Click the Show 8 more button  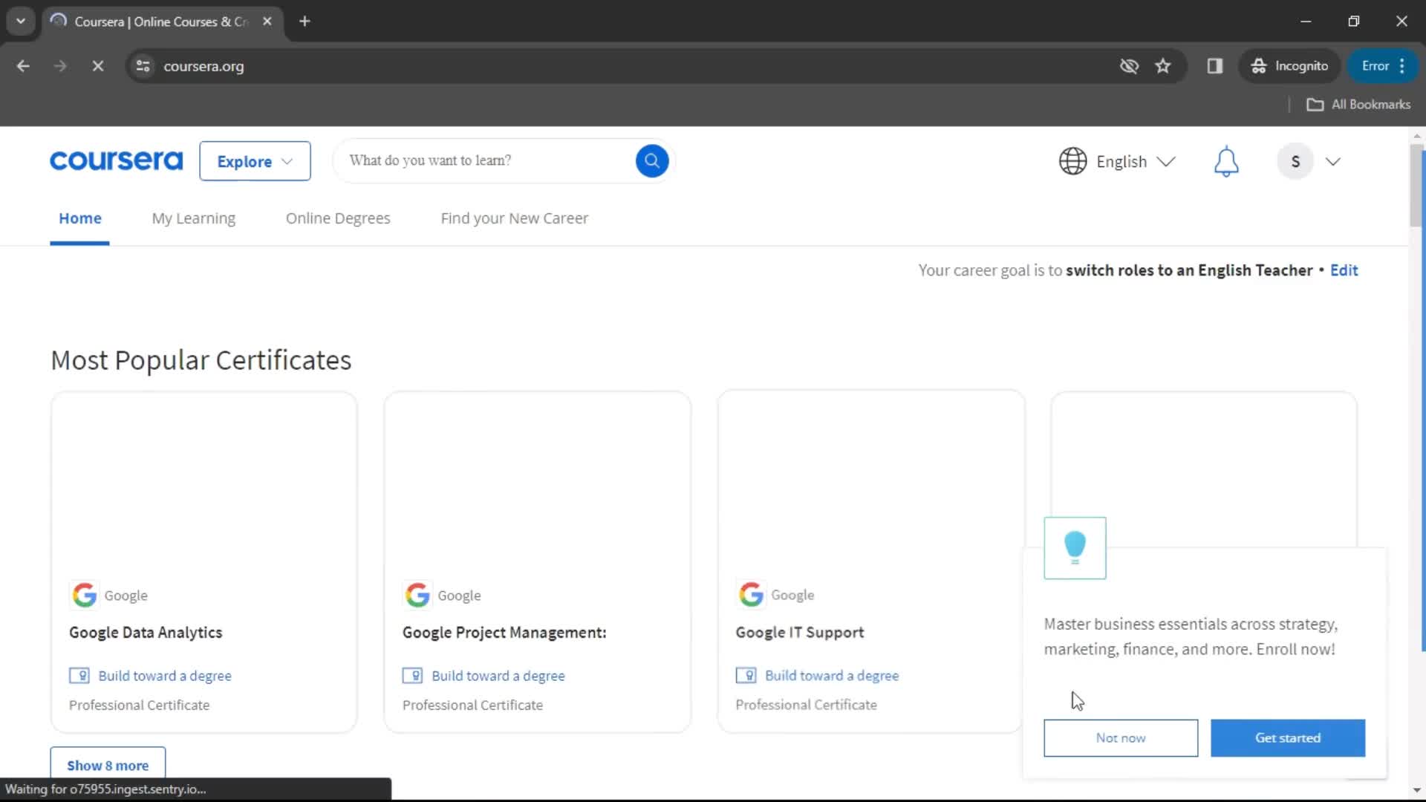(108, 765)
